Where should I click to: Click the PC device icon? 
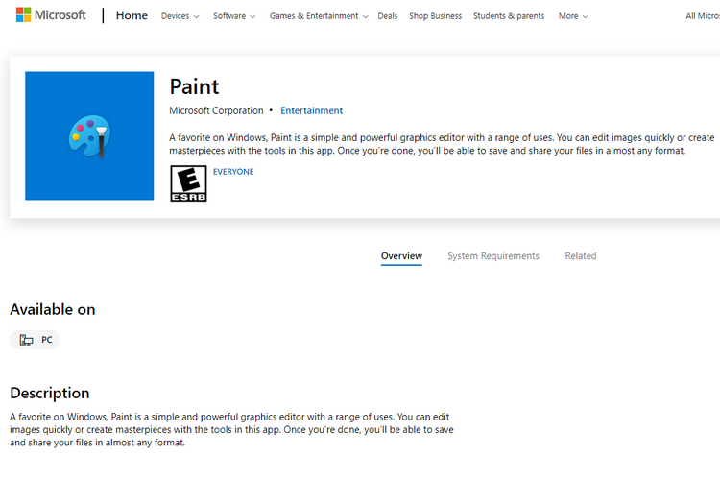[x=26, y=340]
